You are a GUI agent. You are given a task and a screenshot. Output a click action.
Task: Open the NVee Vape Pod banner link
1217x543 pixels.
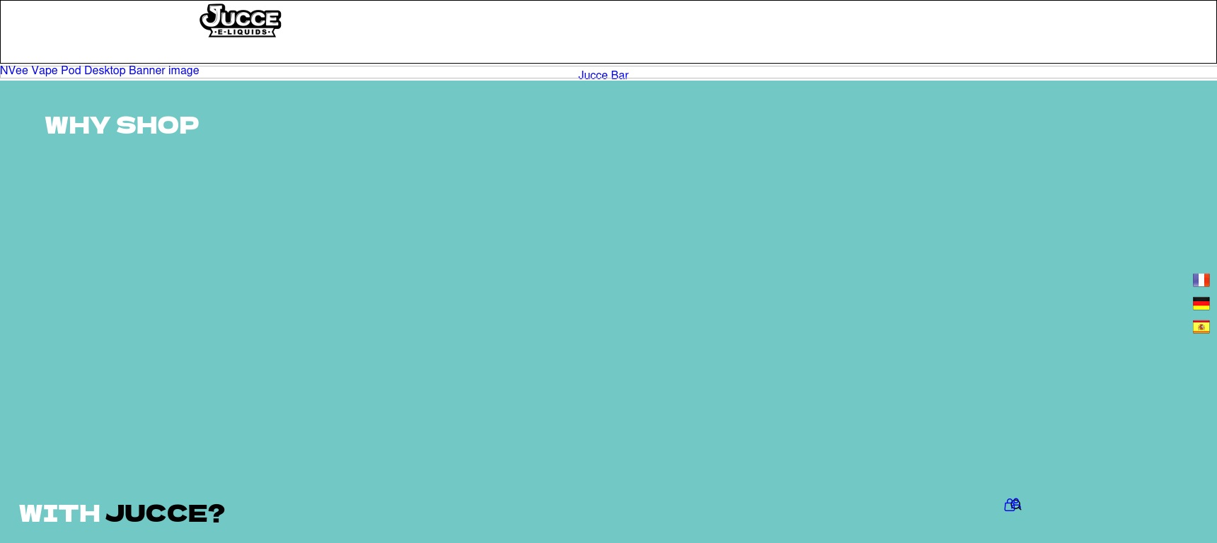99,71
